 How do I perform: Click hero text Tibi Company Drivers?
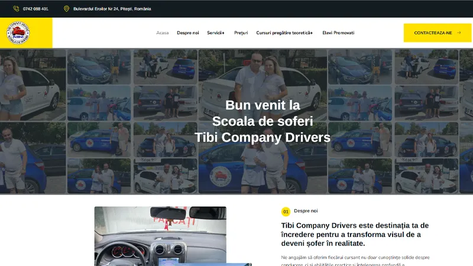[263, 137]
